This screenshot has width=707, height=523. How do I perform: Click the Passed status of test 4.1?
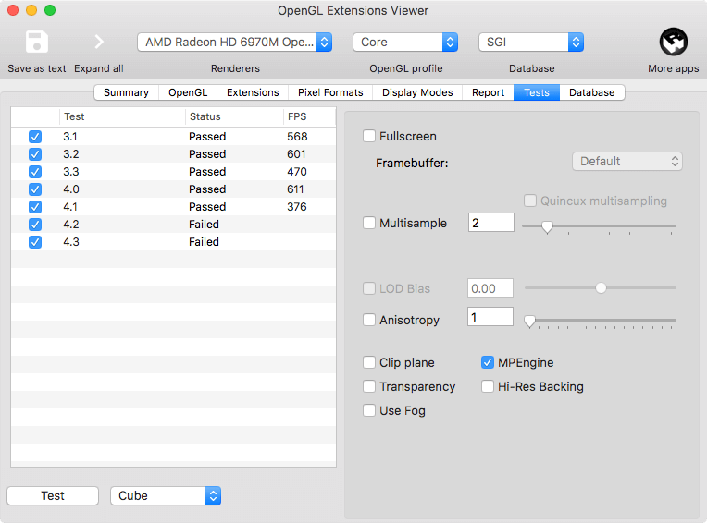pyautogui.click(x=207, y=207)
